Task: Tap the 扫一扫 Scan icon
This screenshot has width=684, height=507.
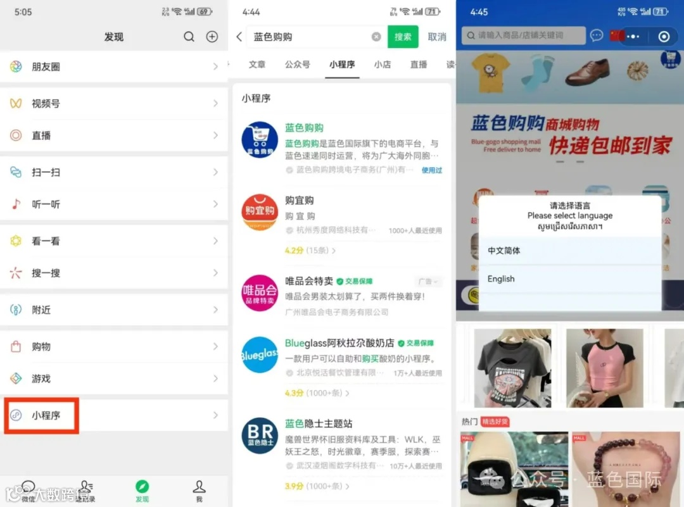Action: (x=16, y=172)
